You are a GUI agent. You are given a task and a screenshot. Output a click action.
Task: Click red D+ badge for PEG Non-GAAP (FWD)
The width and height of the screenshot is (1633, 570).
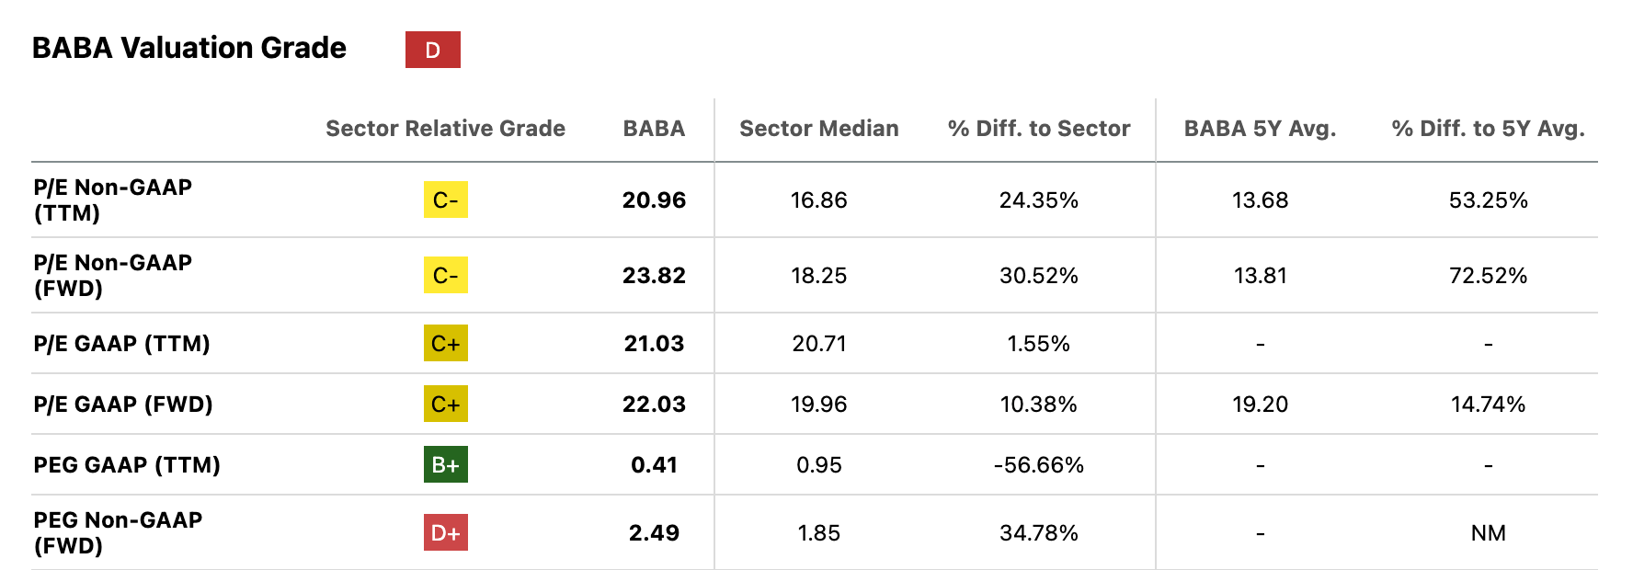pos(445,532)
